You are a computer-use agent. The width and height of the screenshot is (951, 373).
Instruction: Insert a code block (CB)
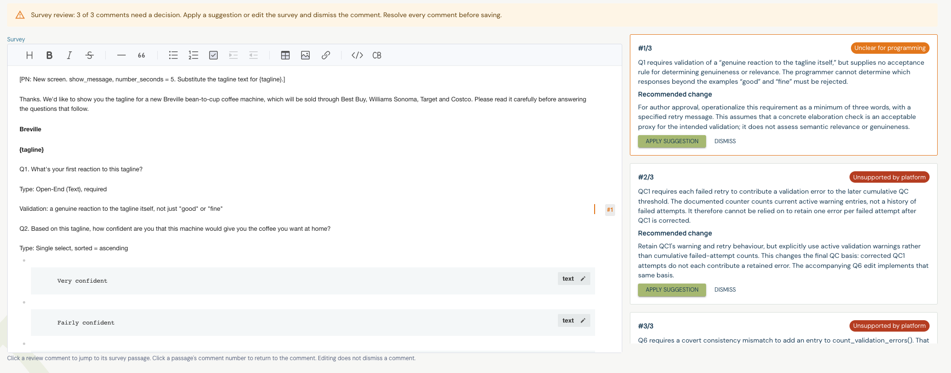pos(377,55)
